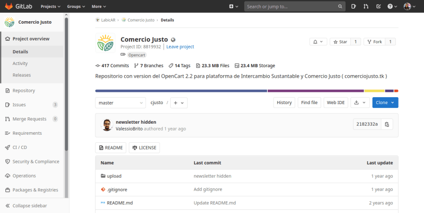Open 417 Commits link

pyautogui.click(x=112, y=66)
